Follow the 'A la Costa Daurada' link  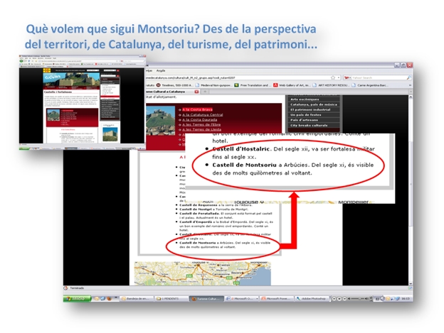click(x=202, y=119)
